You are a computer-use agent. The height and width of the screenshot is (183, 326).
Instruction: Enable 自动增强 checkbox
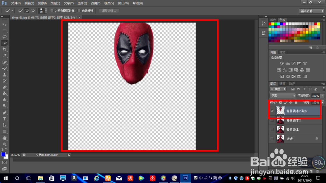click(x=79, y=11)
